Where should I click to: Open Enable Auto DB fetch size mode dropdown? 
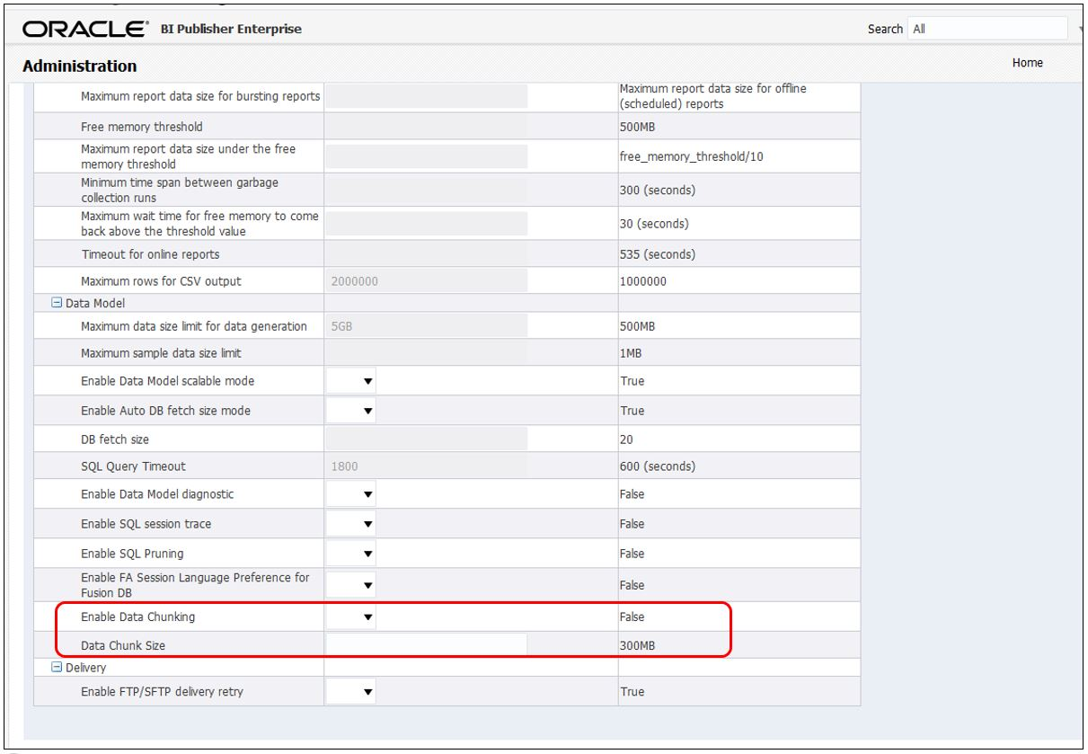pyautogui.click(x=351, y=412)
